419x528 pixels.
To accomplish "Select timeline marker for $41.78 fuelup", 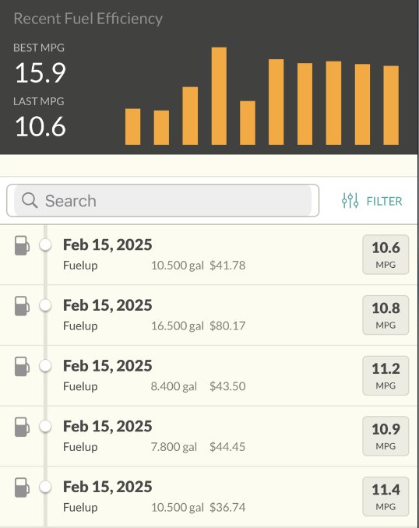I will point(45,245).
